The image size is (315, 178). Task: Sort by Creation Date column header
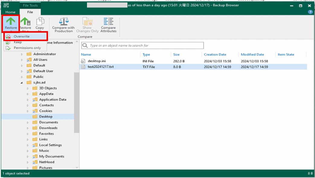[215, 54]
